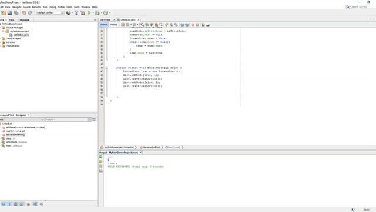Open the Navigator Members view dropdown
The height and width of the screenshot is (212, 376).
coord(22,120)
